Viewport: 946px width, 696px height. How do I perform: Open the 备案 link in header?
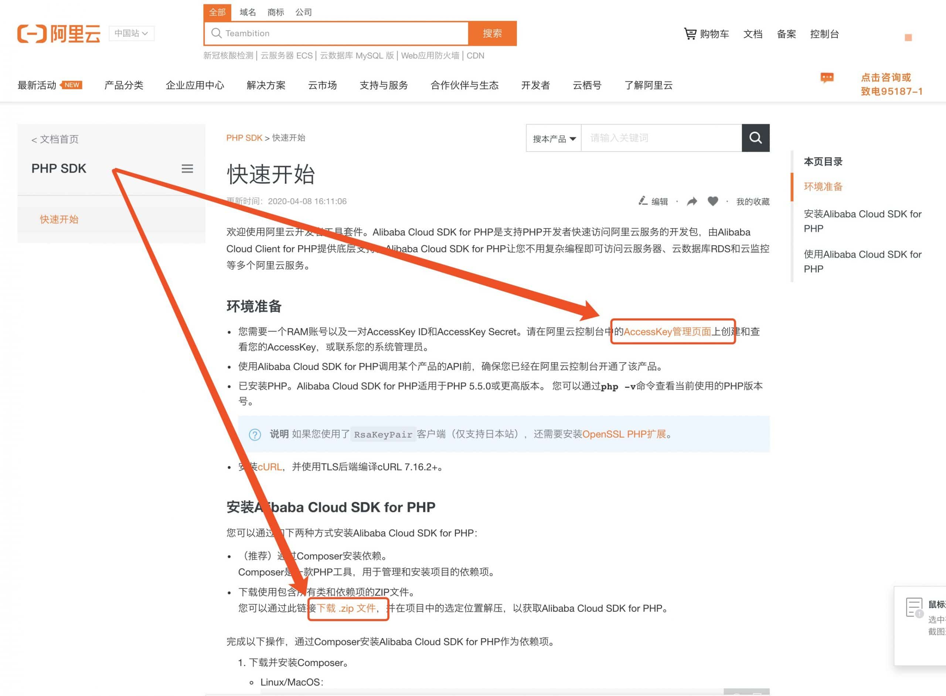[786, 34]
